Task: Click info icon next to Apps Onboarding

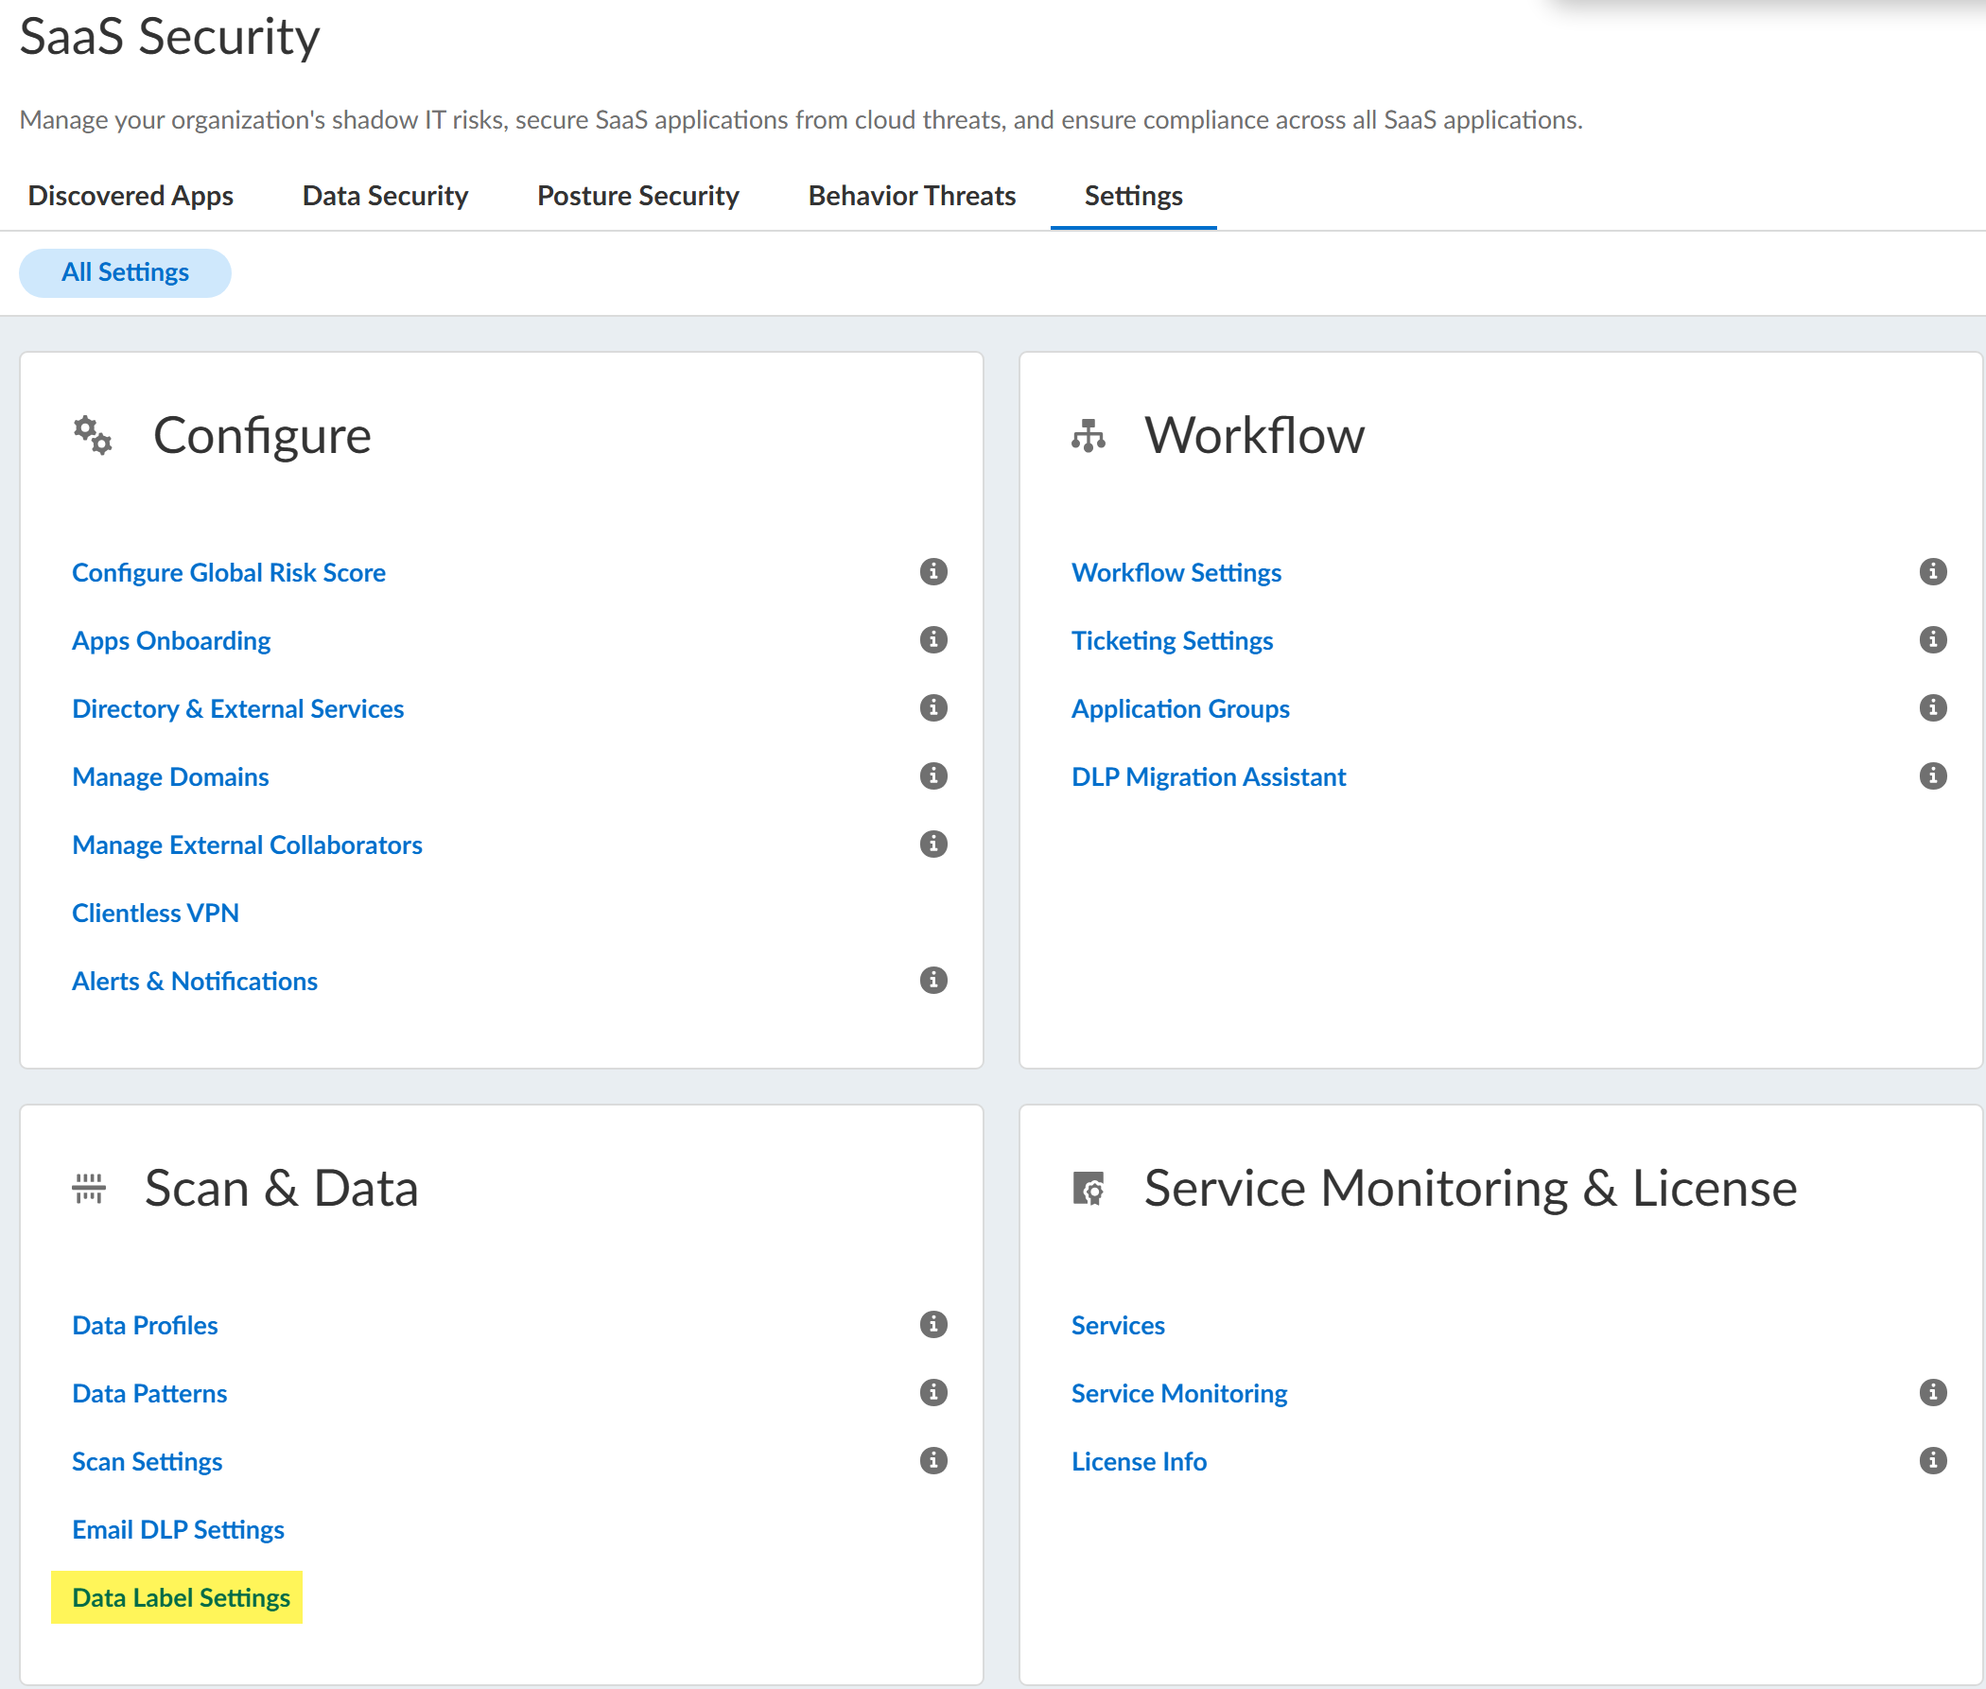Action: click(932, 639)
